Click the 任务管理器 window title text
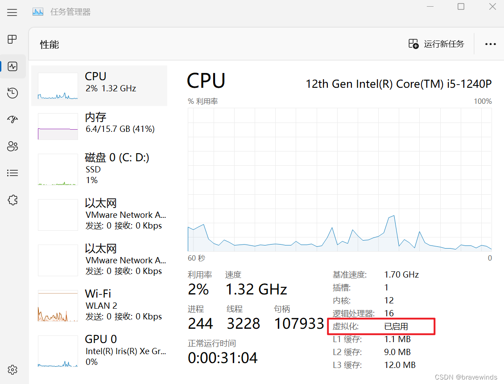Viewport: 504px width, 384px height. point(70,12)
